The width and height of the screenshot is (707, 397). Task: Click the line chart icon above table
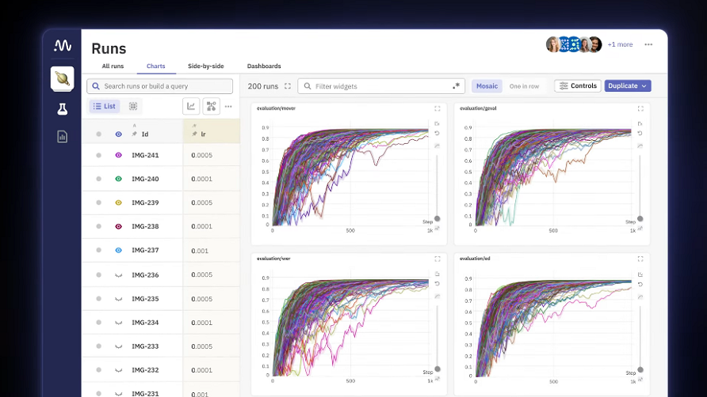tap(191, 106)
